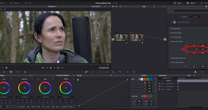The image size is (208, 110).
Task: Open the Clips panel tab
Action: (28, 3)
